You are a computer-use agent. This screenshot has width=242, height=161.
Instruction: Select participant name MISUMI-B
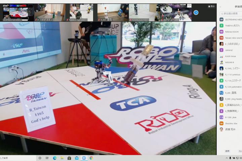(x=230, y=62)
